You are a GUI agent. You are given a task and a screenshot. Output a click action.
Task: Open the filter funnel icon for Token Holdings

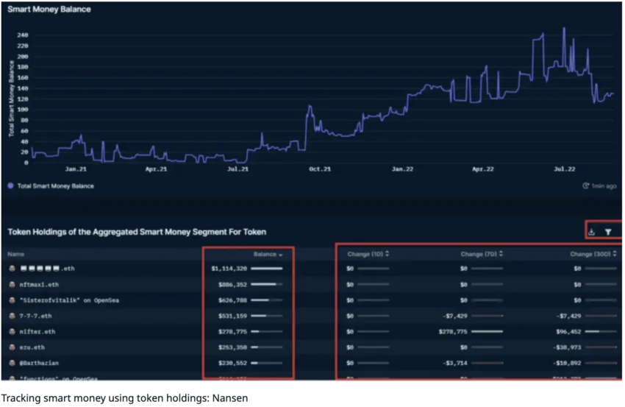click(608, 232)
